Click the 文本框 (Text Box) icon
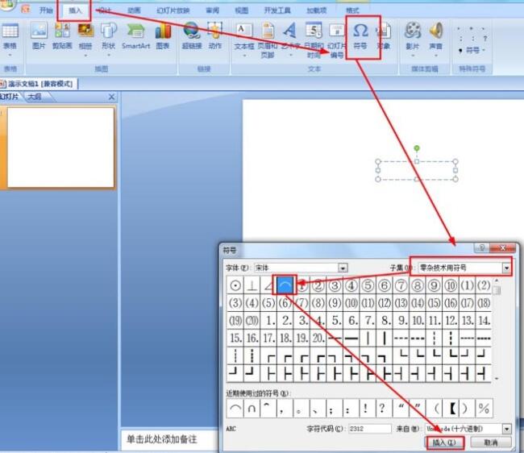 click(244, 32)
